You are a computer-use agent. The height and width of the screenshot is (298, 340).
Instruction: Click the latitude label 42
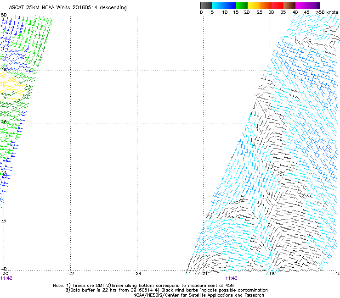pyautogui.click(x=4, y=221)
